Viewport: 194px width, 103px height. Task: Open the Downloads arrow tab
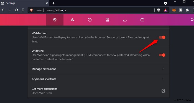coord(125,20)
